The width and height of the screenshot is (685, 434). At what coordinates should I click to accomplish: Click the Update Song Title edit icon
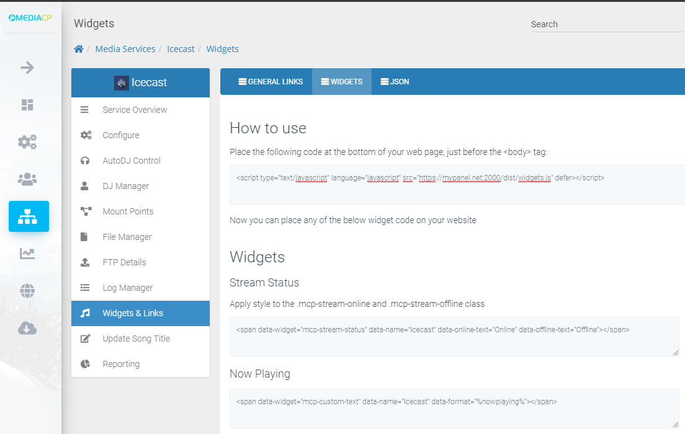[x=85, y=339]
